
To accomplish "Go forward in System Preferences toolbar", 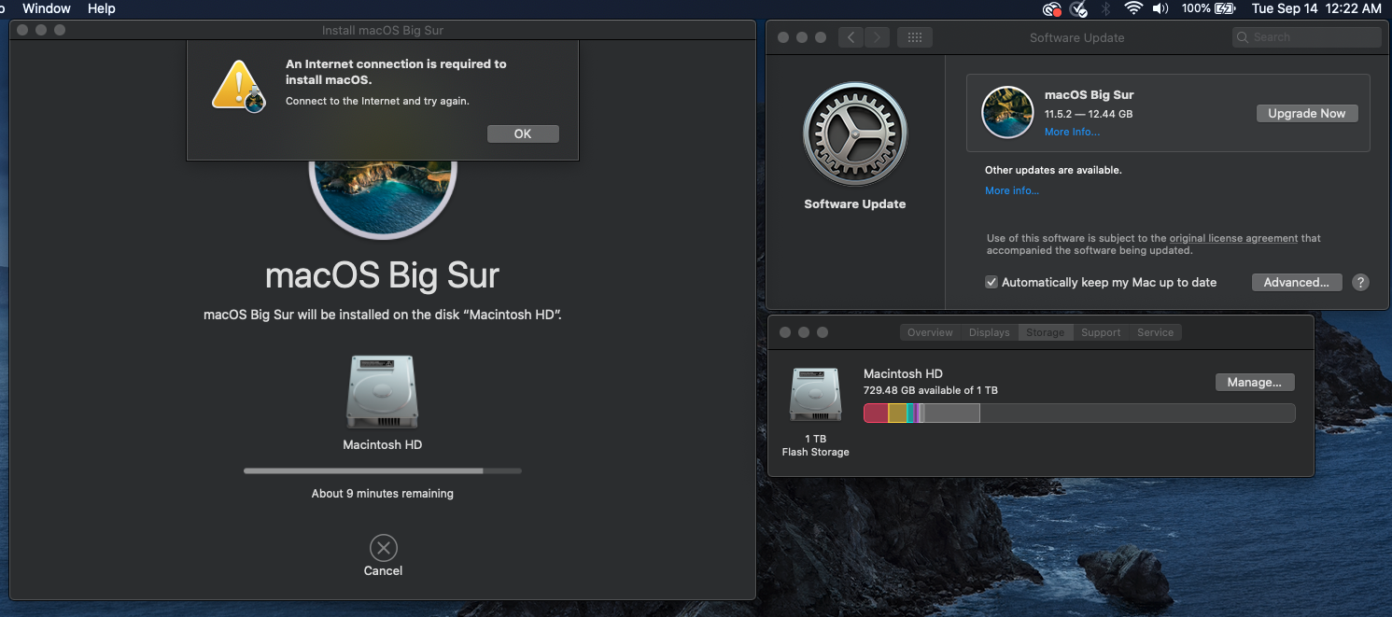I will pyautogui.click(x=877, y=37).
